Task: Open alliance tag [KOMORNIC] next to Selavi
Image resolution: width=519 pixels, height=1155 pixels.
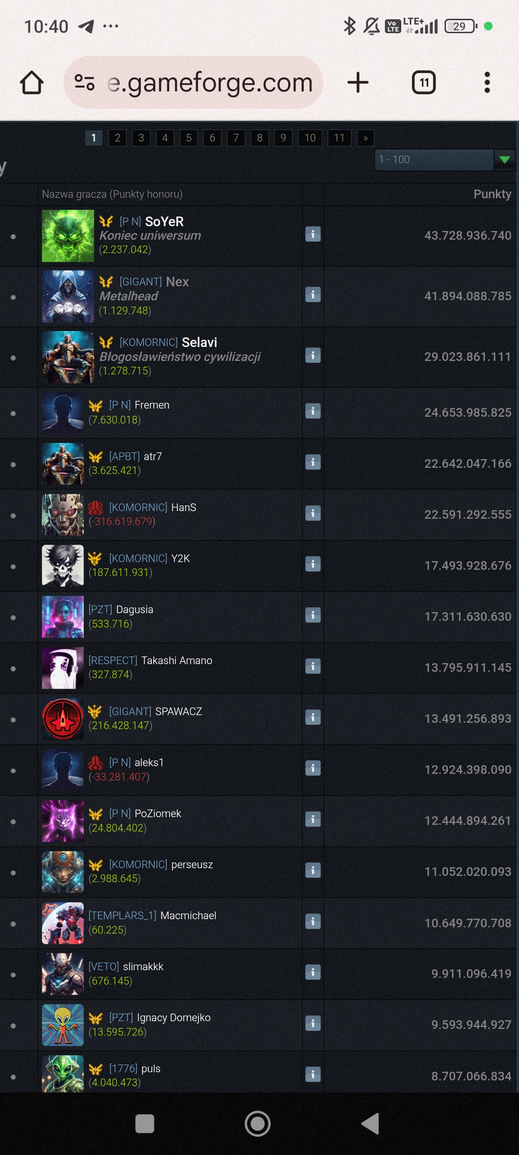Action: coord(148,342)
